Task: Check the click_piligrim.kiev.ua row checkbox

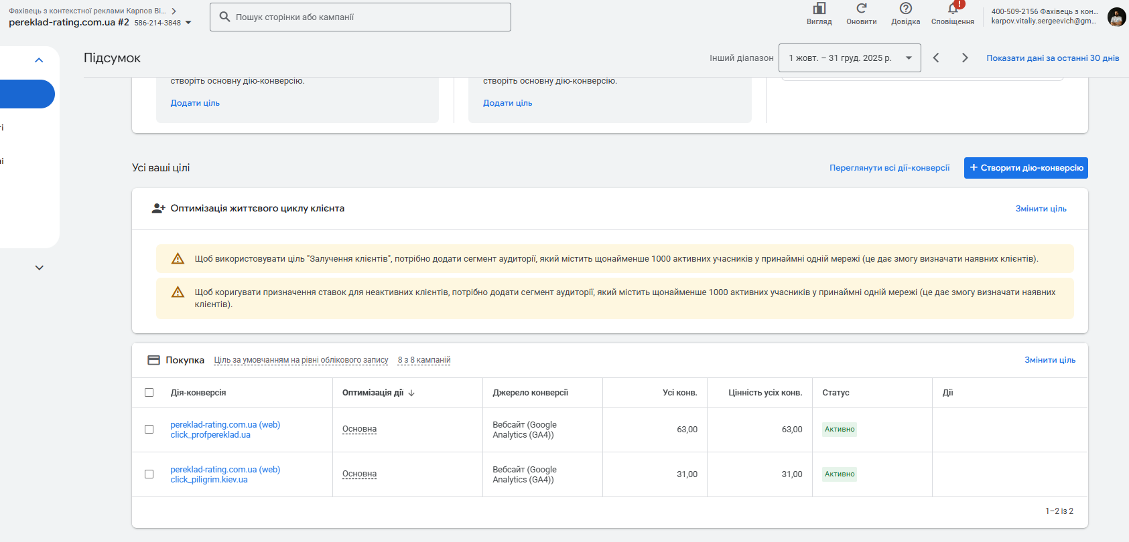Action: 149,474
